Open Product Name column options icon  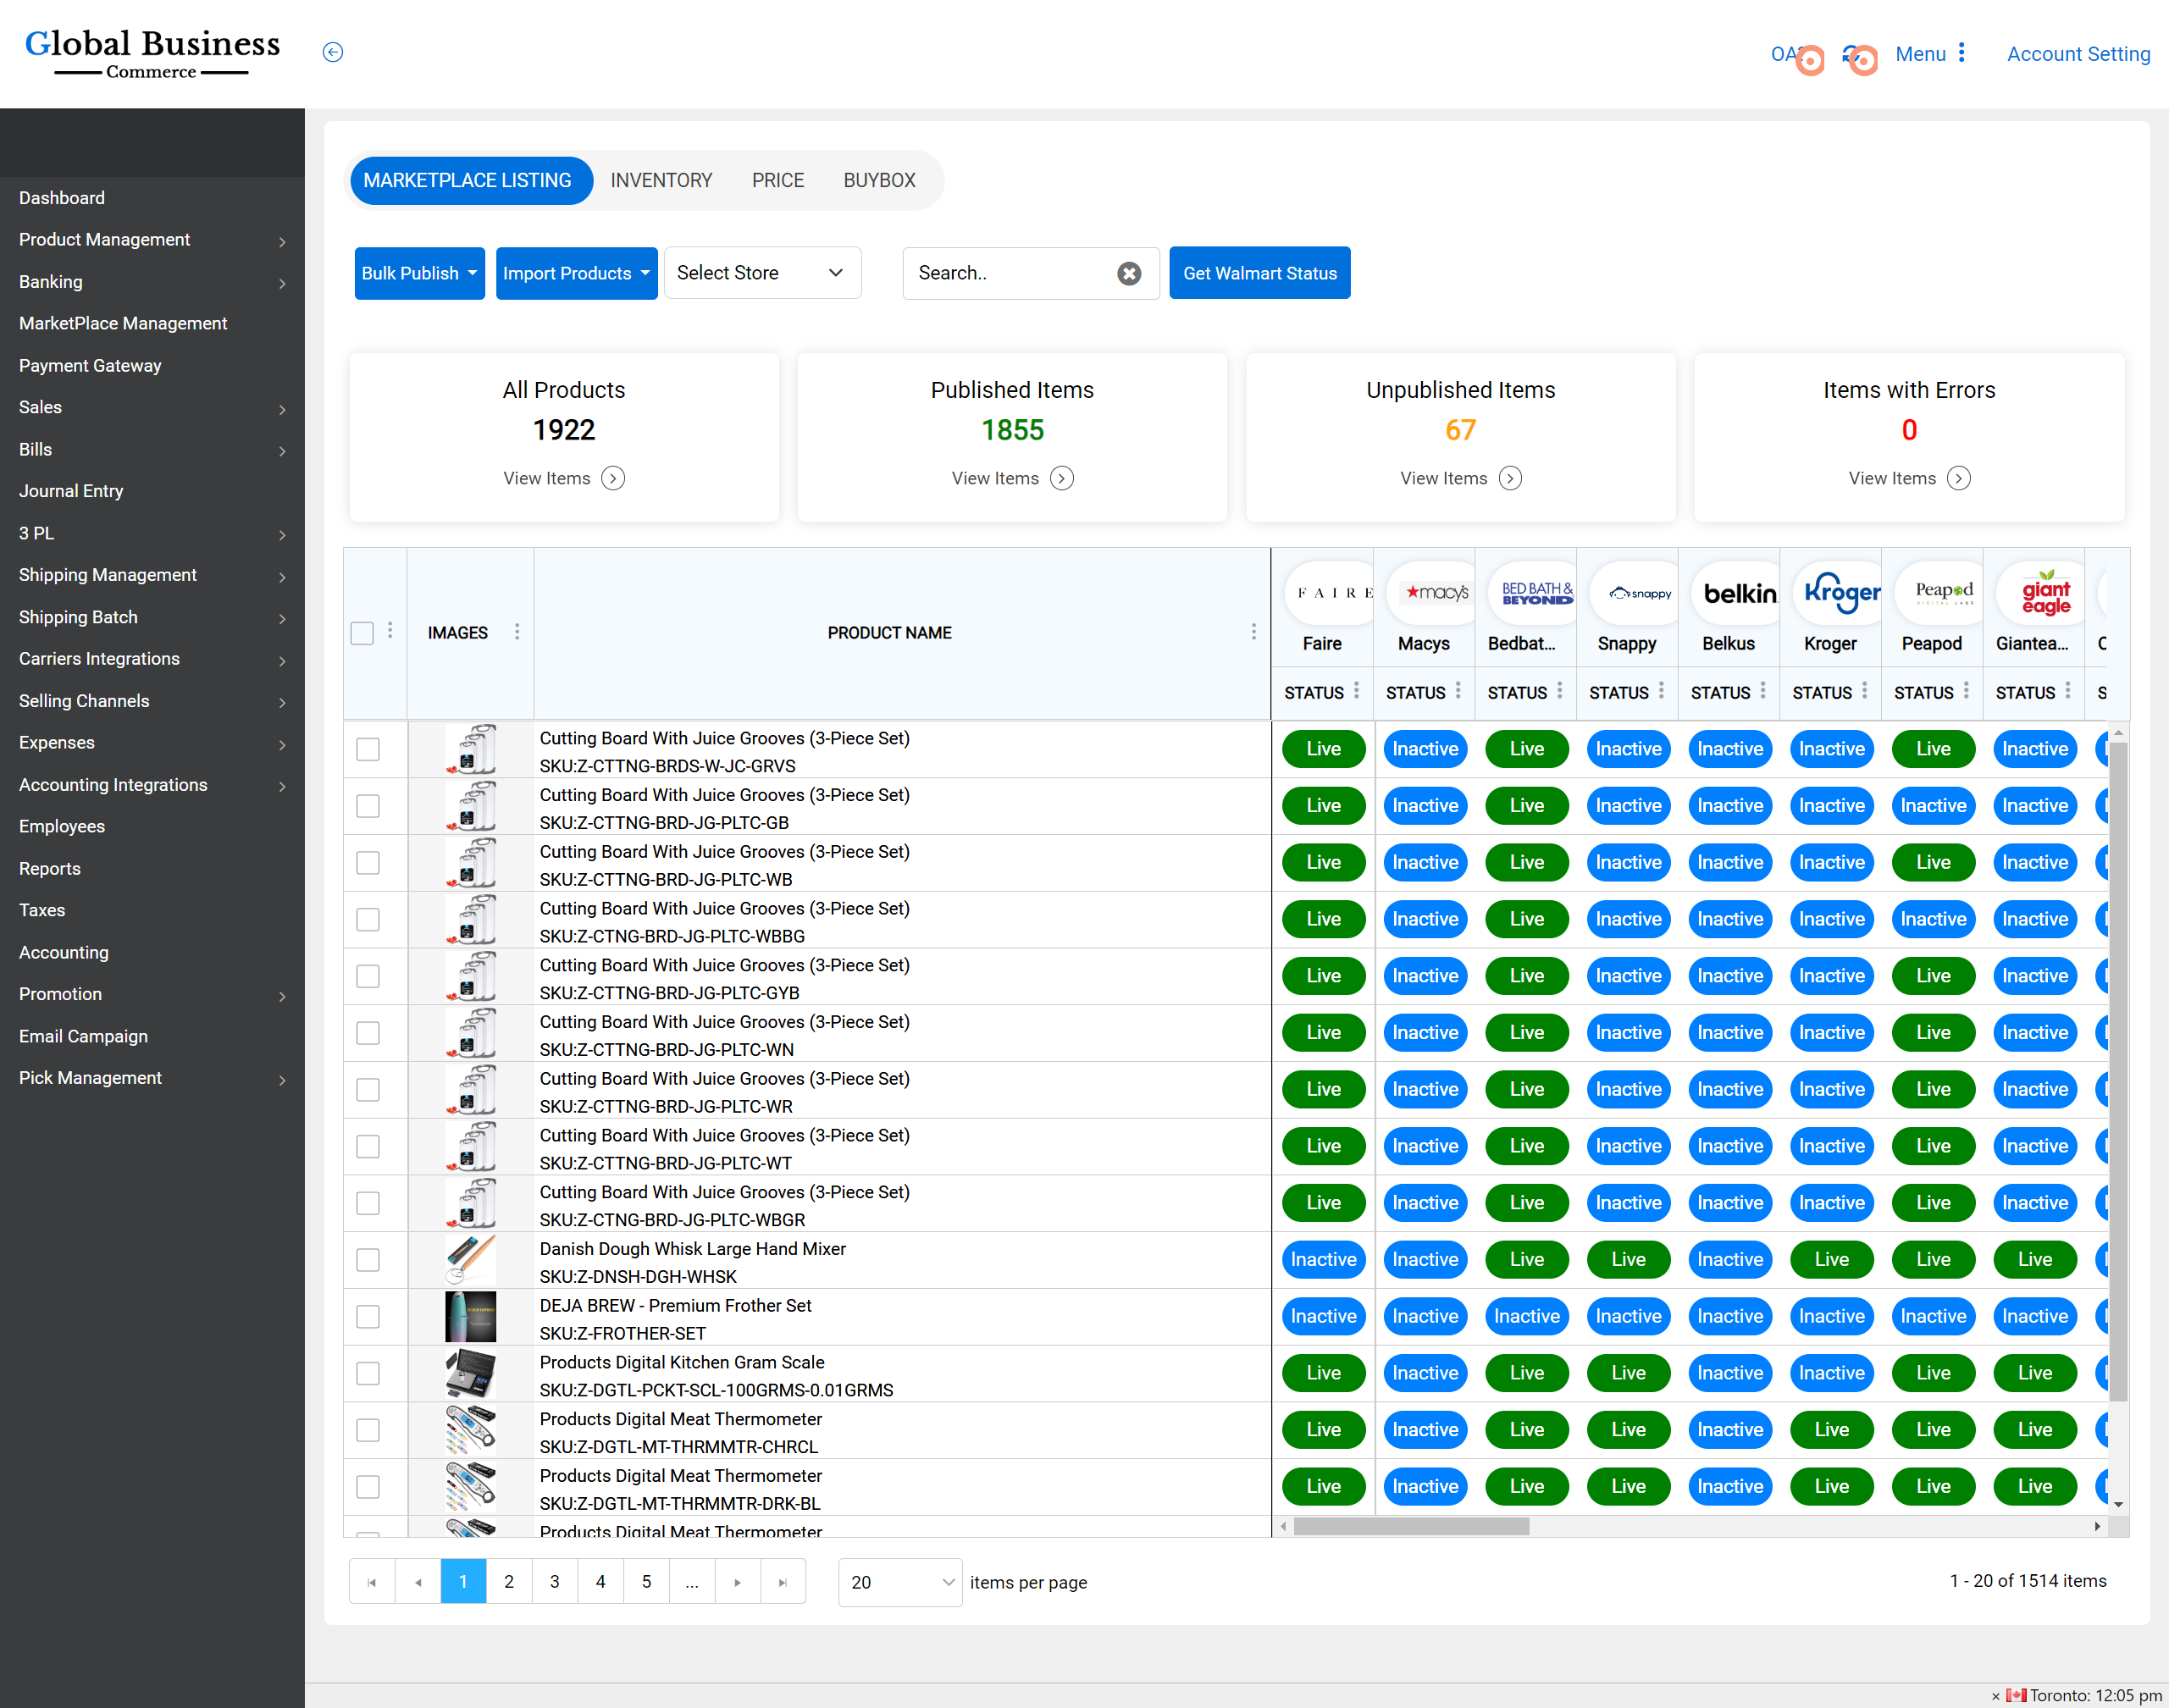(1253, 632)
